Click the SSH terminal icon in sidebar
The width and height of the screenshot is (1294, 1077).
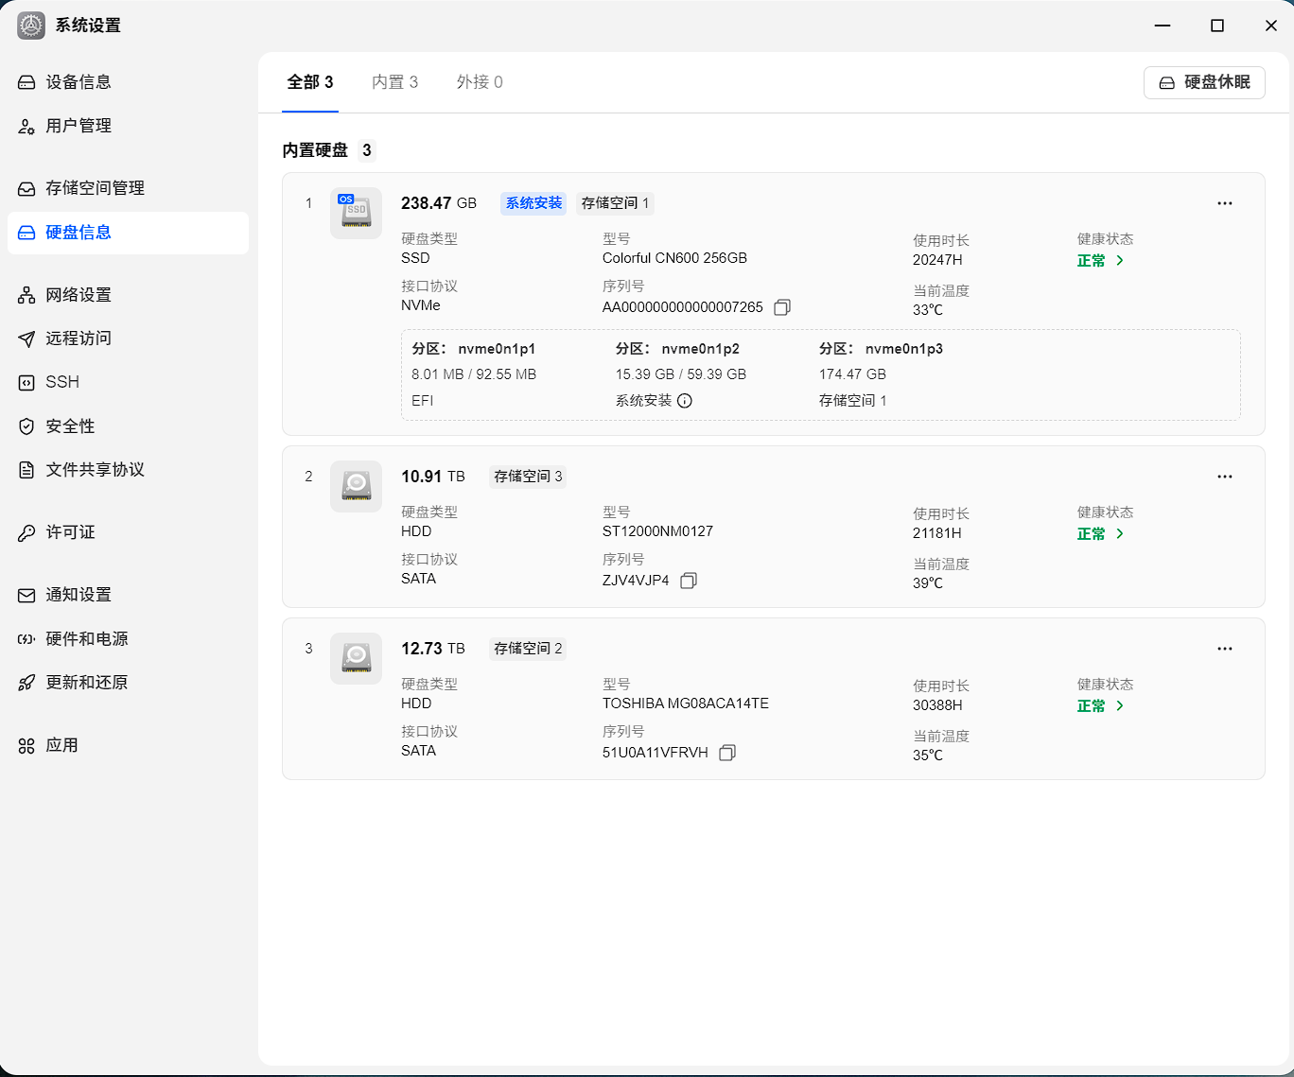click(26, 382)
